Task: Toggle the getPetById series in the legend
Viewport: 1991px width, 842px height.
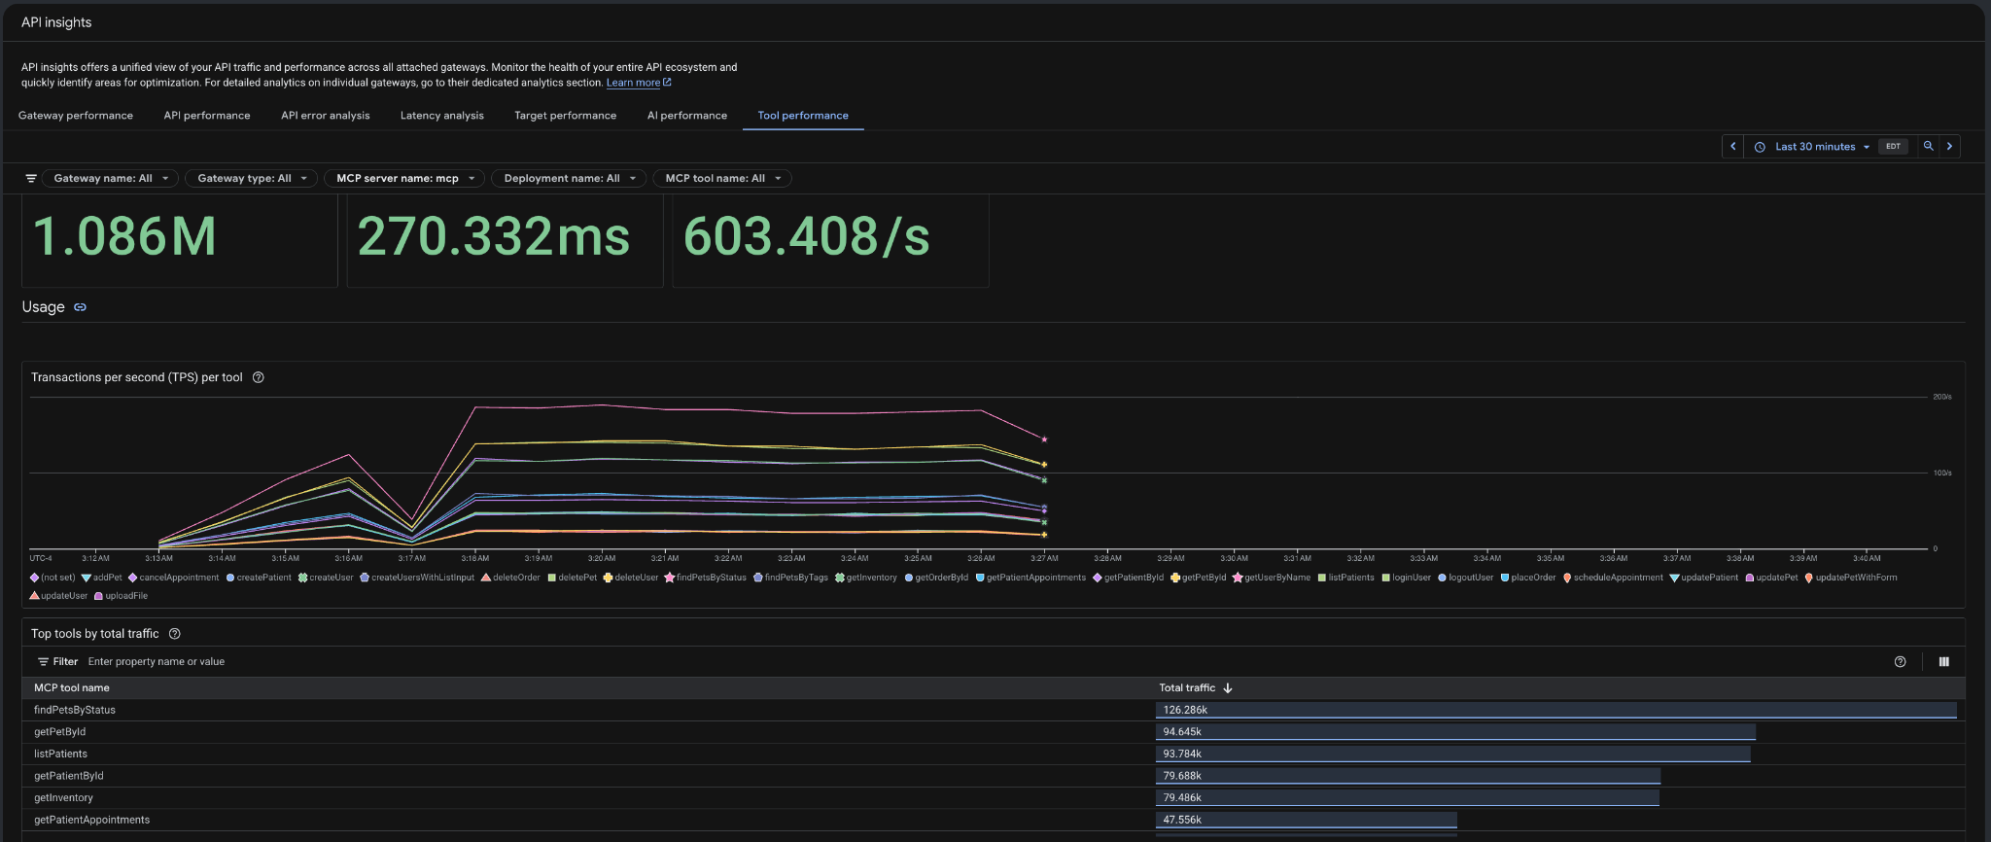Action: click(x=1198, y=578)
